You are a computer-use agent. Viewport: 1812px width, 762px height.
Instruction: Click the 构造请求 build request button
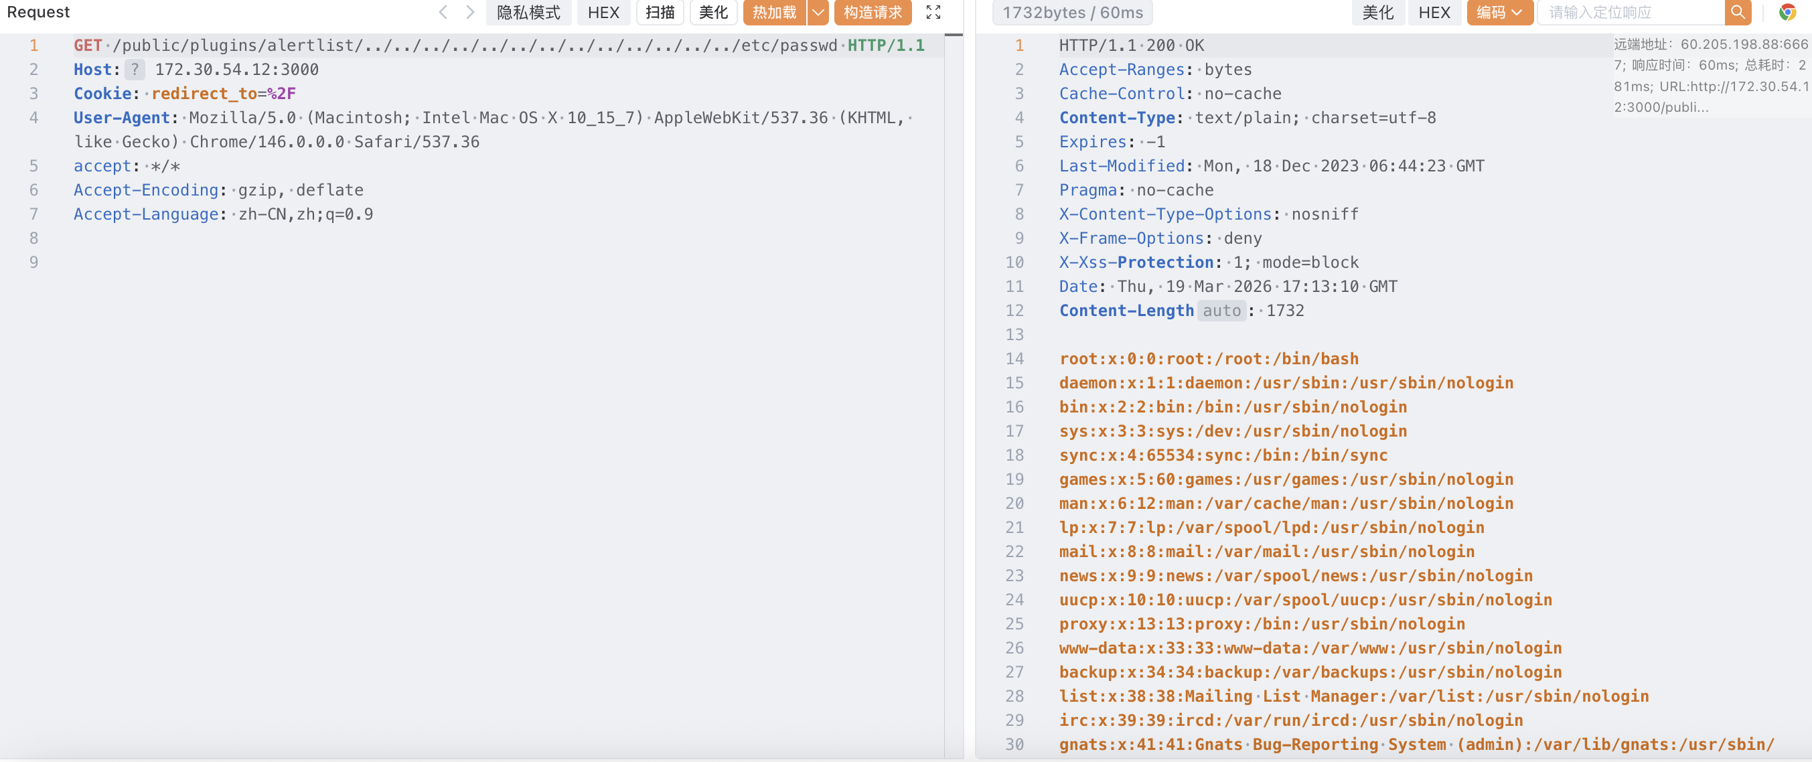873,12
